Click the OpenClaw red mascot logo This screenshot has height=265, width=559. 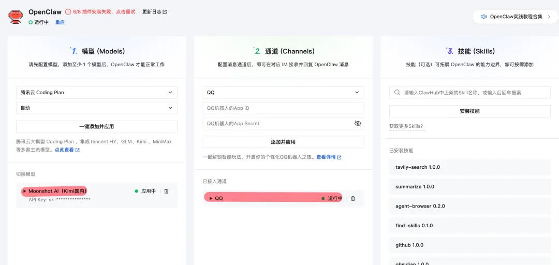(16, 17)
